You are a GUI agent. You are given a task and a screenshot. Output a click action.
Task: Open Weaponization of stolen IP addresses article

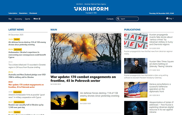(161, 107)
